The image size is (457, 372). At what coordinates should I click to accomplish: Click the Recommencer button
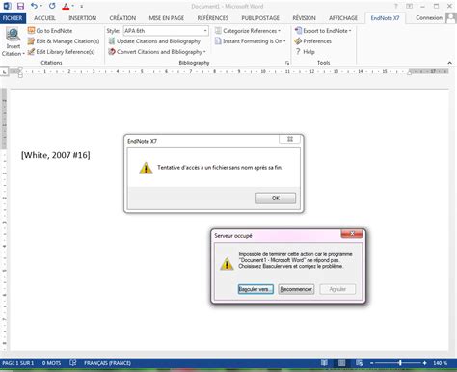tap(296, 289)
